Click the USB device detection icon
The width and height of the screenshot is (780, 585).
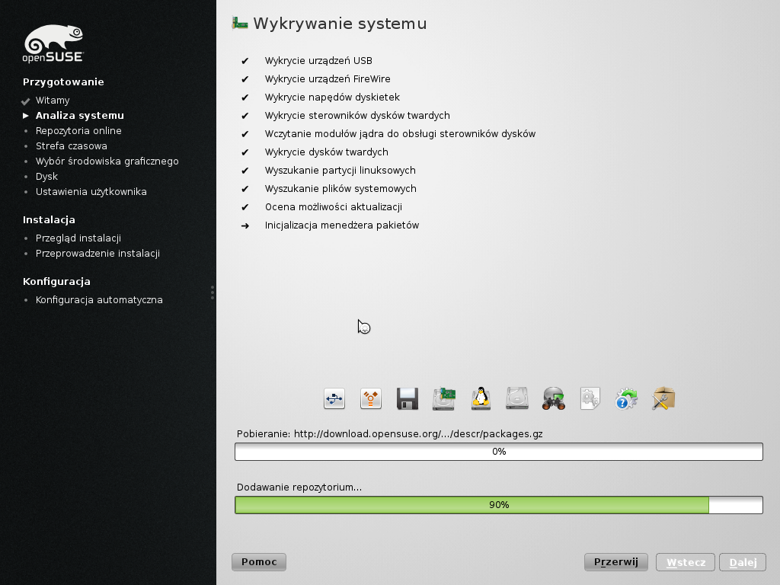pos(334,398)
